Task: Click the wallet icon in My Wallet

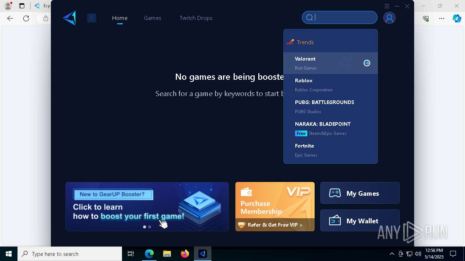Action: pos(335,220)
